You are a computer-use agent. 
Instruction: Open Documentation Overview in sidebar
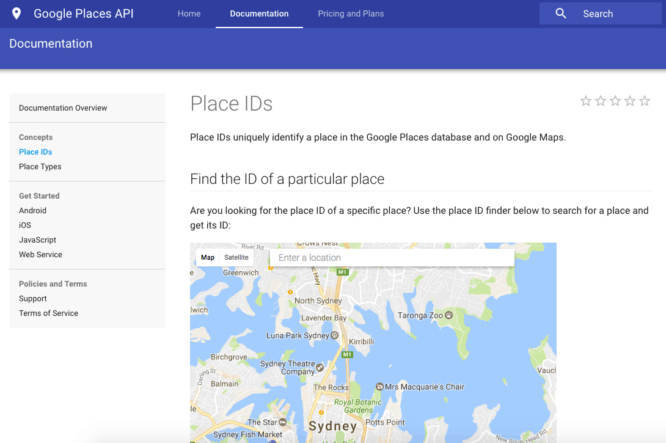[63, 108]
